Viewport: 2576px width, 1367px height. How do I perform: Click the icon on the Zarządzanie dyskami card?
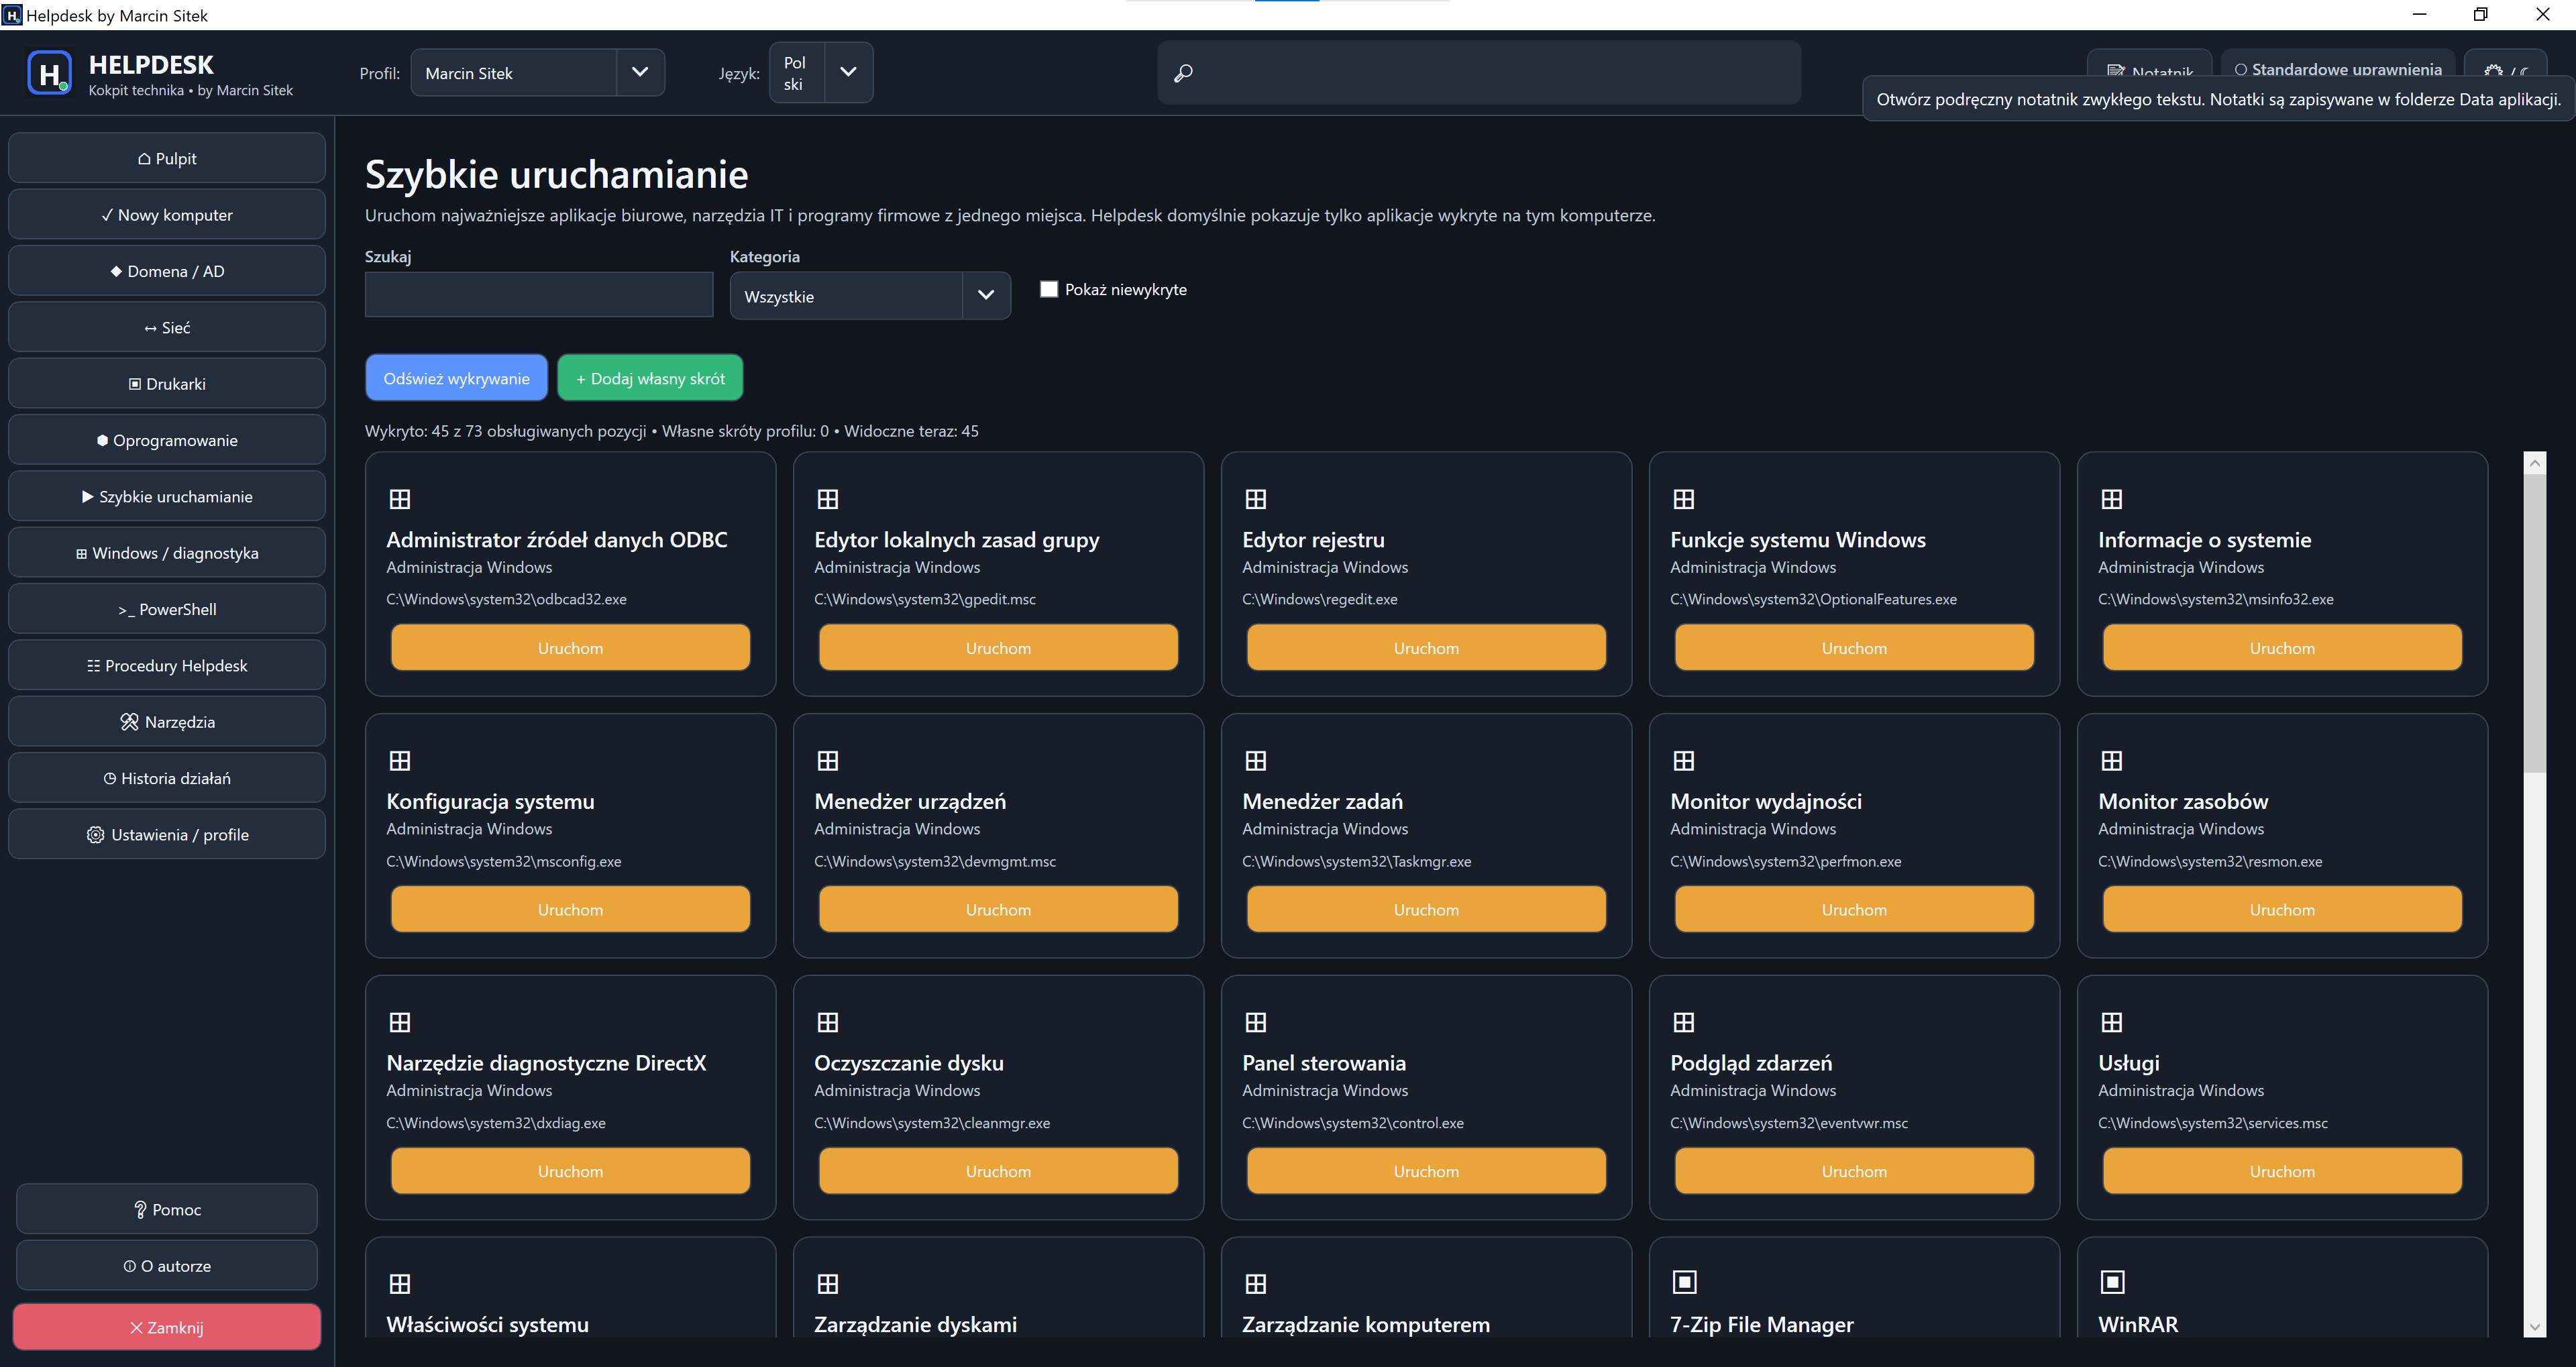click(x=828, y=1284)
